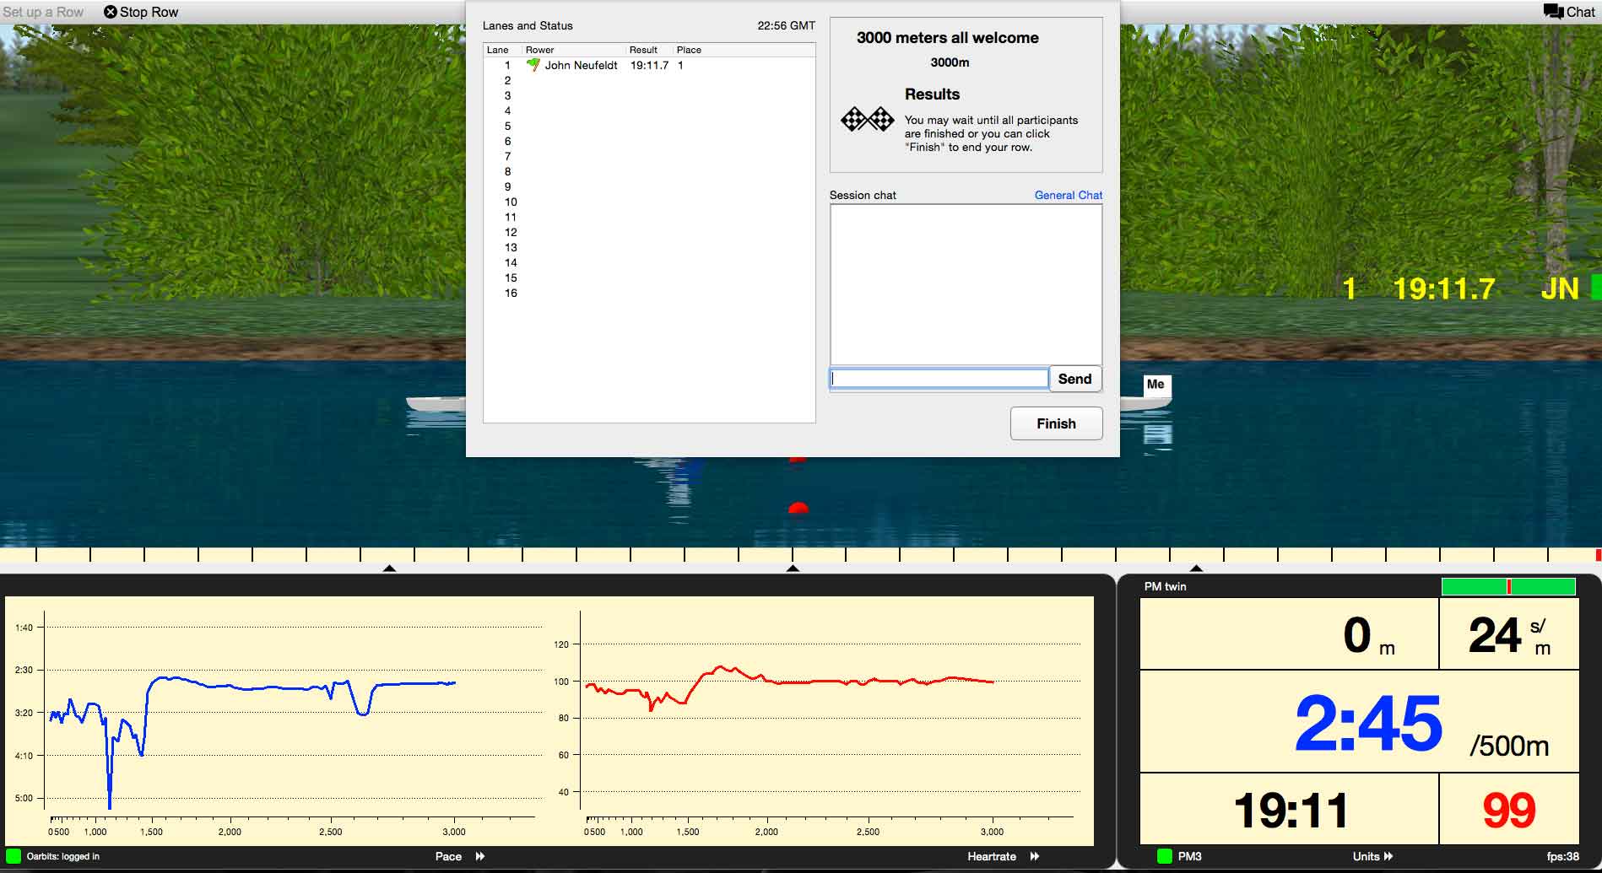Viewport: 1602px width, 873px height.
Task: Click Set up a Row menu
Action: click(x=43, y=12)
